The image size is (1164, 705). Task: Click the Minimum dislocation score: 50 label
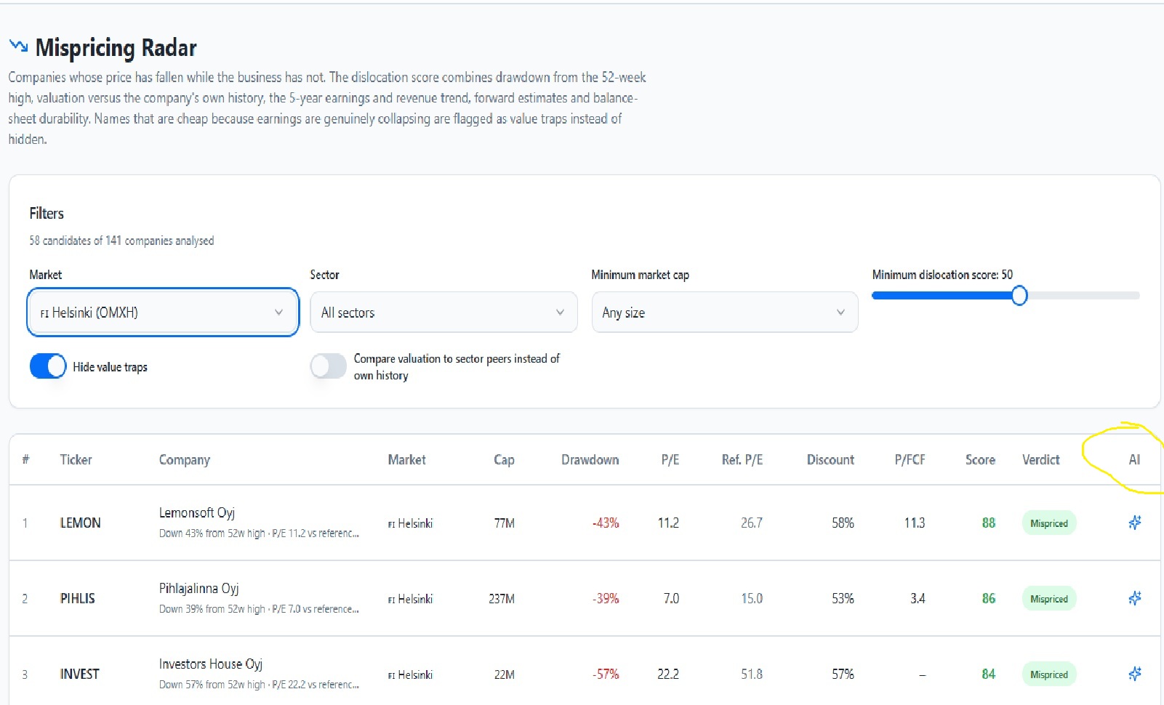pos(942,275)
